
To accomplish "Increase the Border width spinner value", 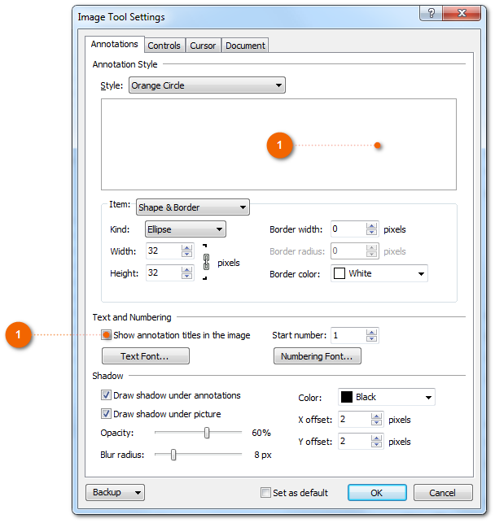I will pyautogui.click(x=372, y=226).
